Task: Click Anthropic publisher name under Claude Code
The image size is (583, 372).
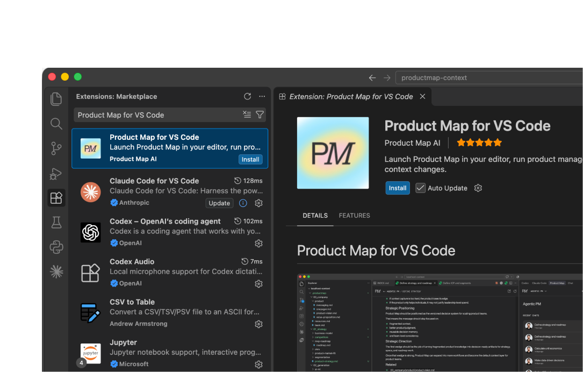Action: coord(134,203)
